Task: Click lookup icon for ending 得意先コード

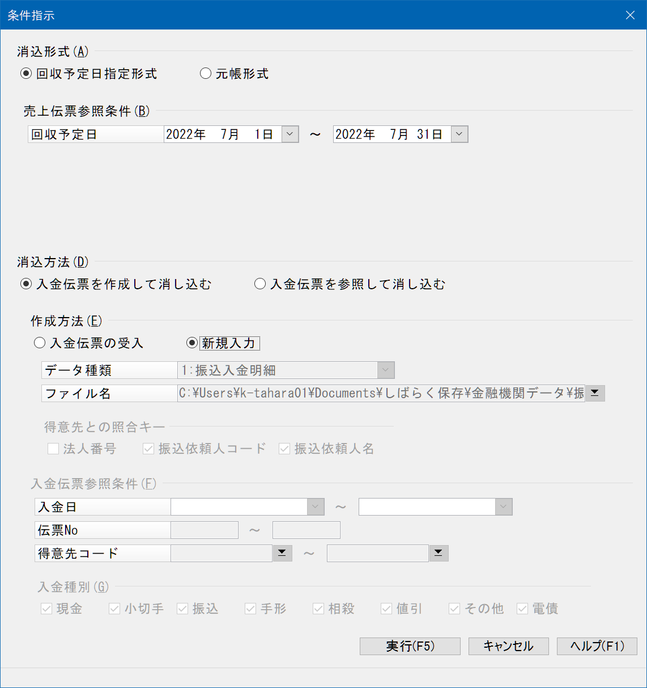Action: tap(439, 553)
